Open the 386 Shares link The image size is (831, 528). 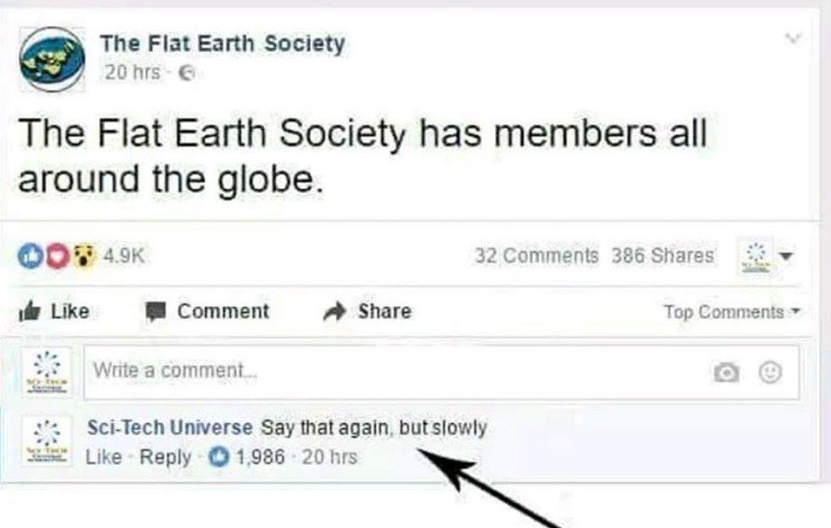(x=663, y=256)
